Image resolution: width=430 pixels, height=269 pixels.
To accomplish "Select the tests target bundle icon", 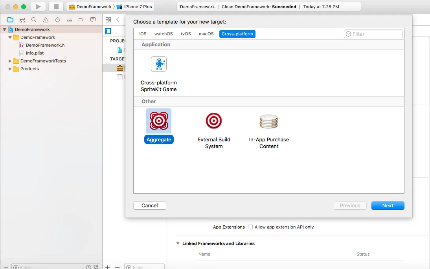I will point(120,77).
